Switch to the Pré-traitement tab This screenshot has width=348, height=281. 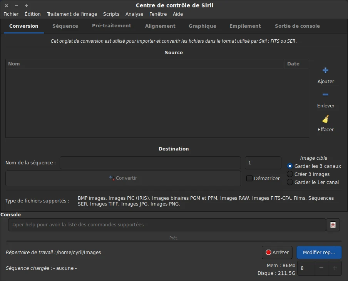(x=112, y=26)
